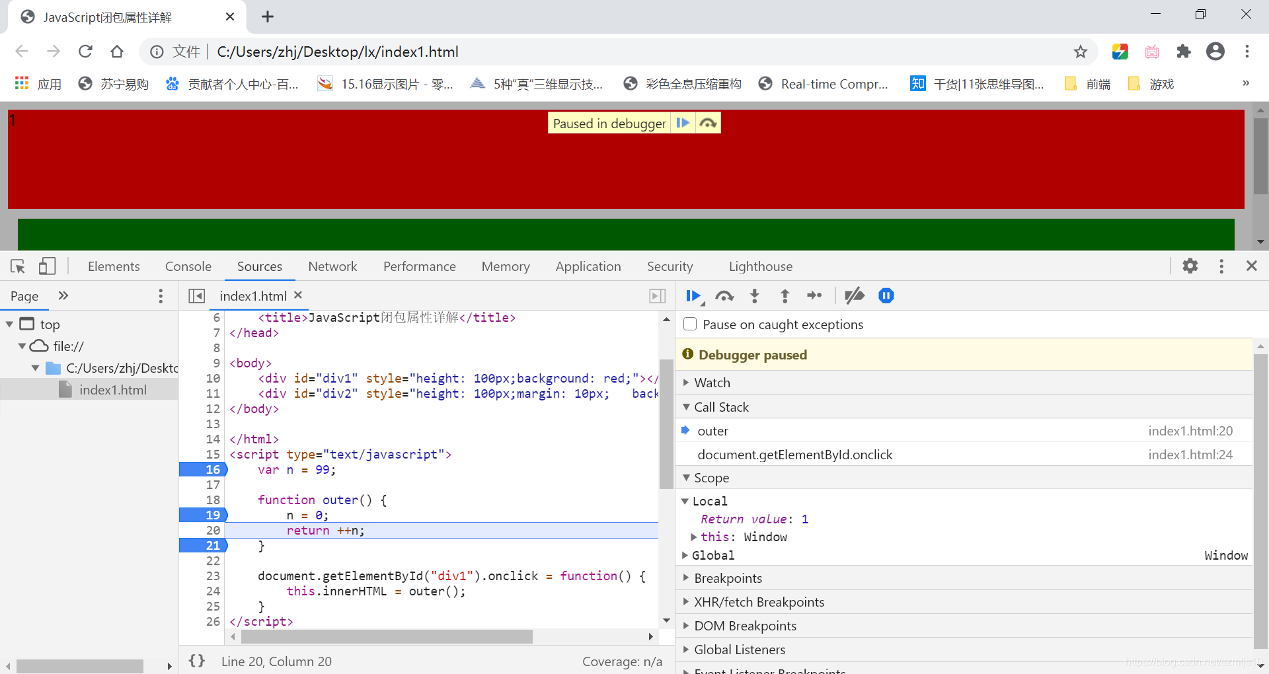Step out of current function
The width and height of the screenshot is (1269, 674).
(785, 296)
